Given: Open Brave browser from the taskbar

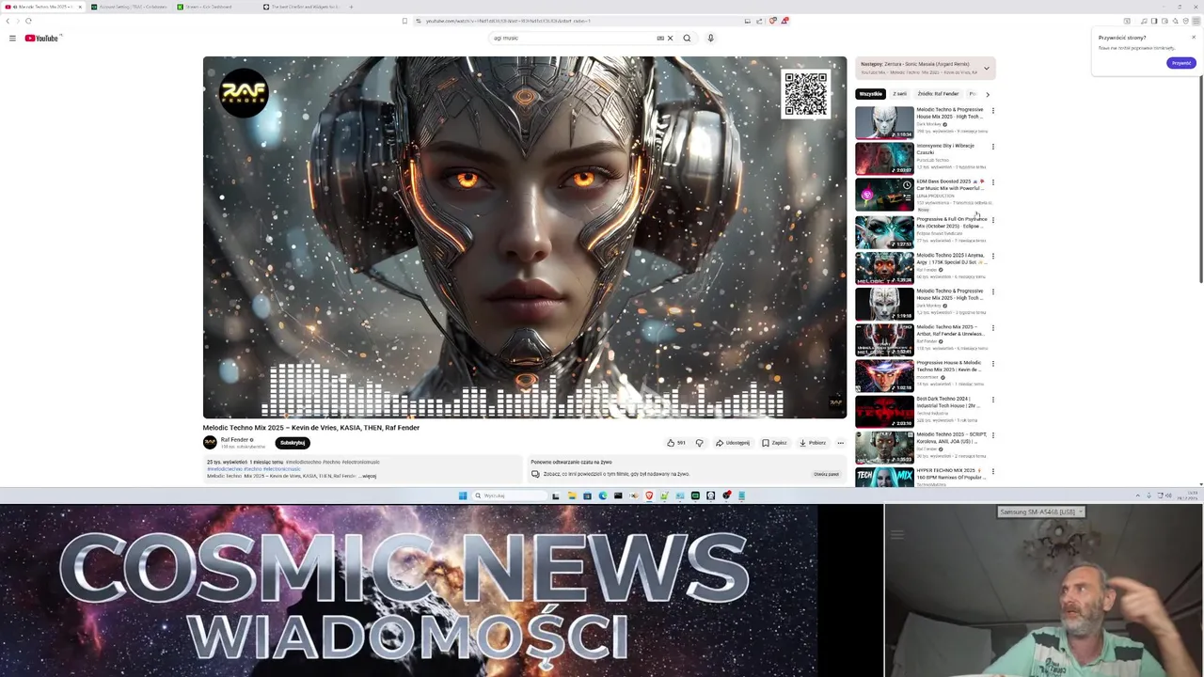Looking at the screenshot, I should point(648,496).
